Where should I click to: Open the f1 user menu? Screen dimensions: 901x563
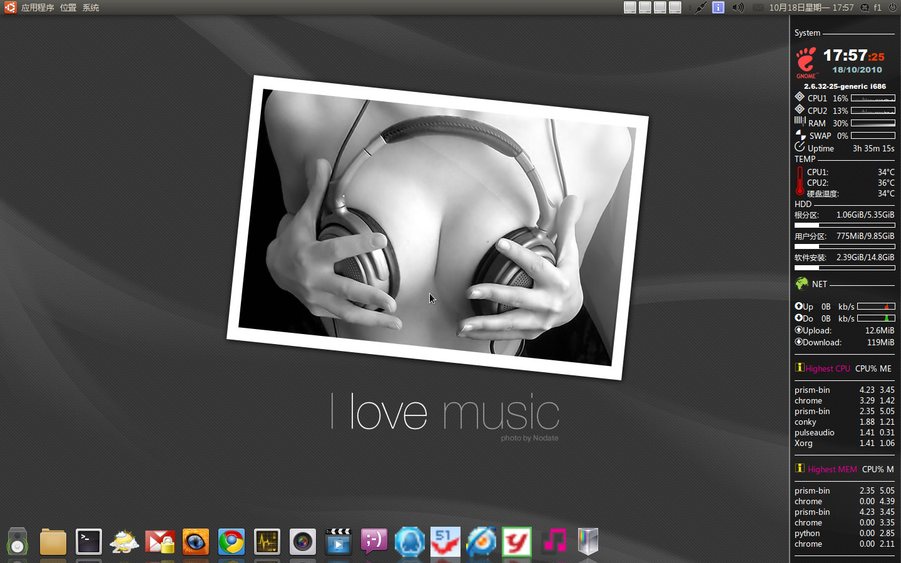[878, 8]
